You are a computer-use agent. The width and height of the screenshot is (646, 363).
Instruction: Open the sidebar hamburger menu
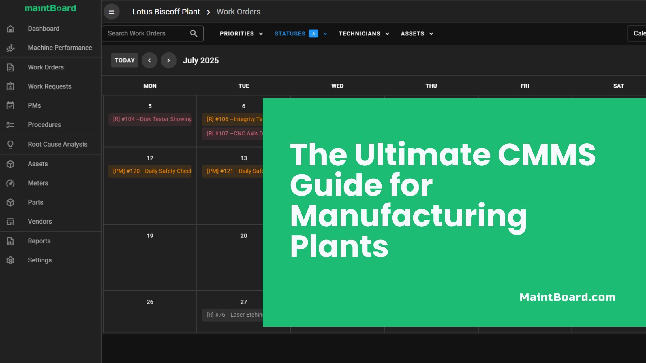[x=112, y=12]
